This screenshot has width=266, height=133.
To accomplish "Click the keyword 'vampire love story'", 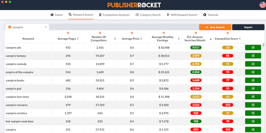I will (17, 97).
